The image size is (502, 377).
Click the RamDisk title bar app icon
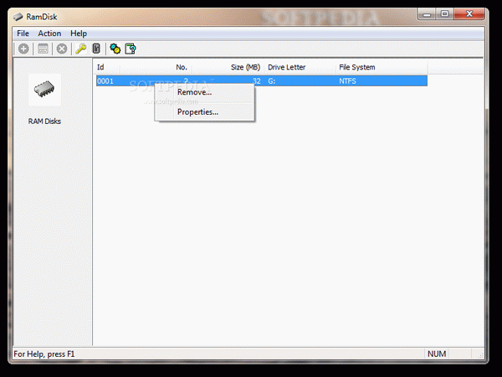pos(18,17)
